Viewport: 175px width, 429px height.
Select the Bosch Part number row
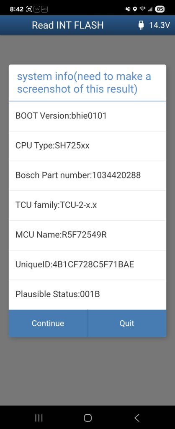pyautogui.click(x=87, y=175)
